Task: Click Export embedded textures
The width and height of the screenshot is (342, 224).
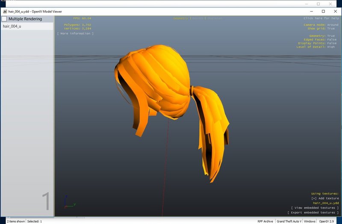Action: coord(313,212)
